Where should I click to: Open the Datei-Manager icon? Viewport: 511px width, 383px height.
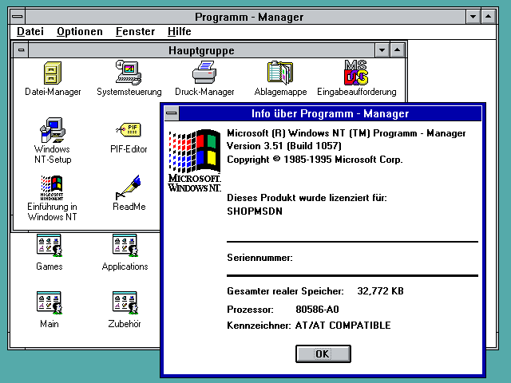53,73
